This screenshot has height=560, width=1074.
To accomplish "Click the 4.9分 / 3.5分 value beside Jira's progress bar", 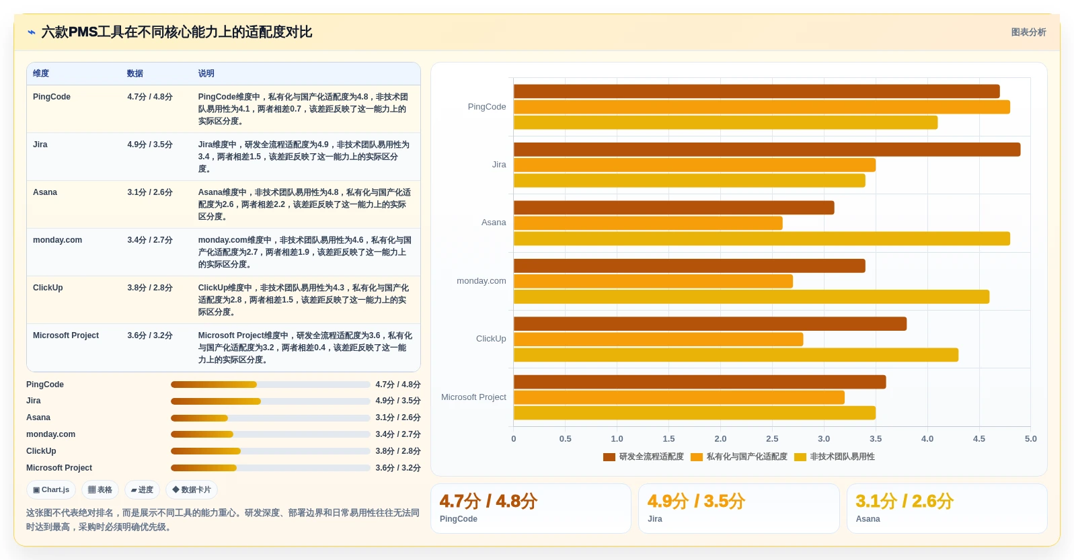I will click(x=398, y=401).
